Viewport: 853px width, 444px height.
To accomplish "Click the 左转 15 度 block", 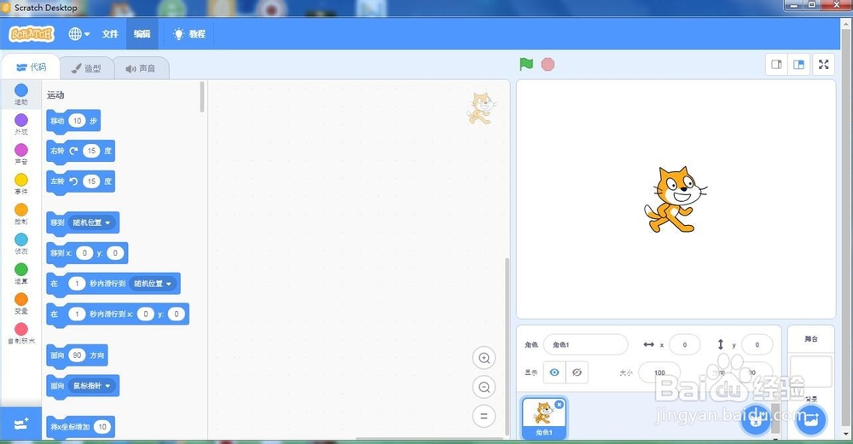I will [x=80, y=182].
